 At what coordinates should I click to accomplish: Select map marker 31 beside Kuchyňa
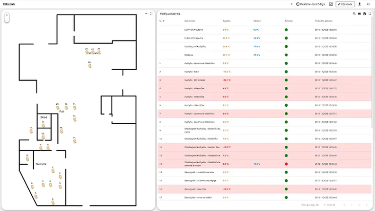[x=27, y=159]
